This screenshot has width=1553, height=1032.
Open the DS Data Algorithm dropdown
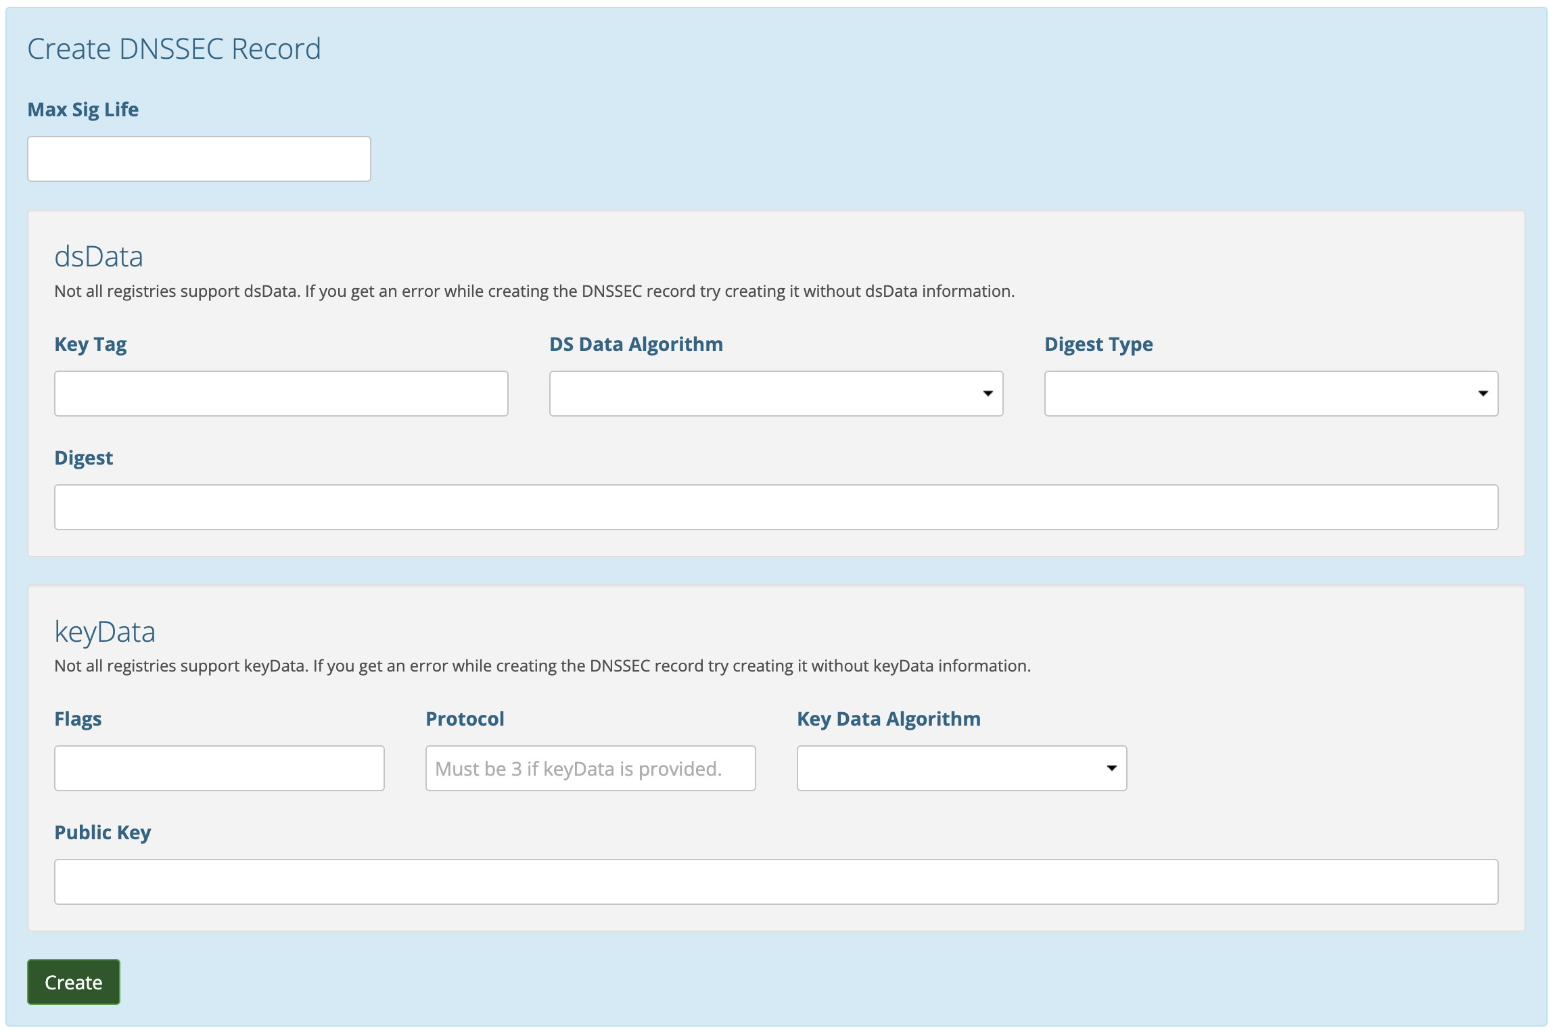click(775, 394)
